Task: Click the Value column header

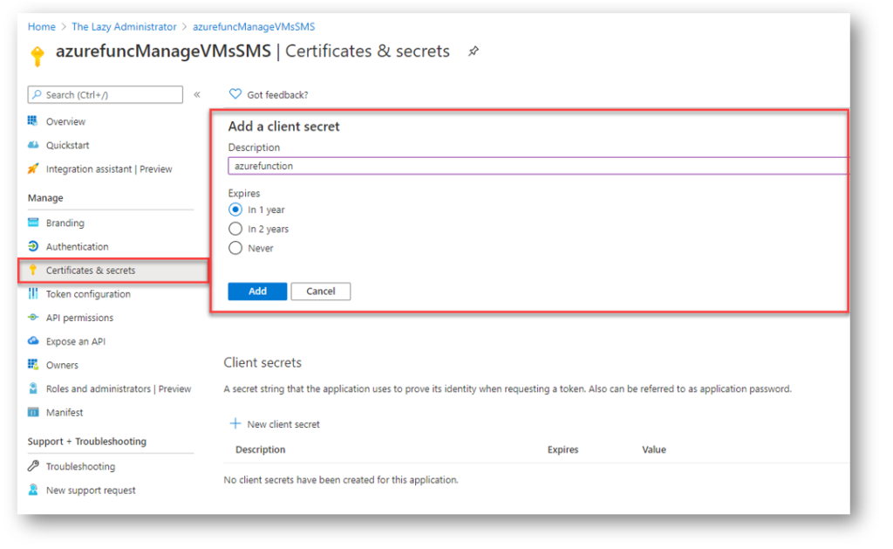Action: 654,449
